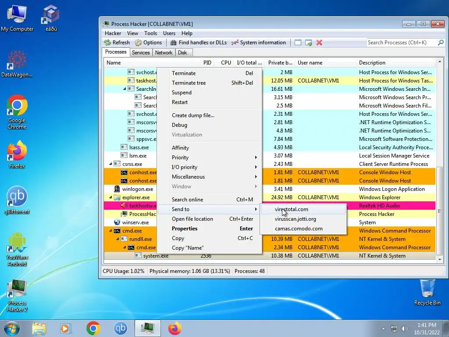The width and height of the screenshot is (449, 337).
Task: Click the Refresh toolbar icon
Action: pyautogui.click(x=117, y=43)
